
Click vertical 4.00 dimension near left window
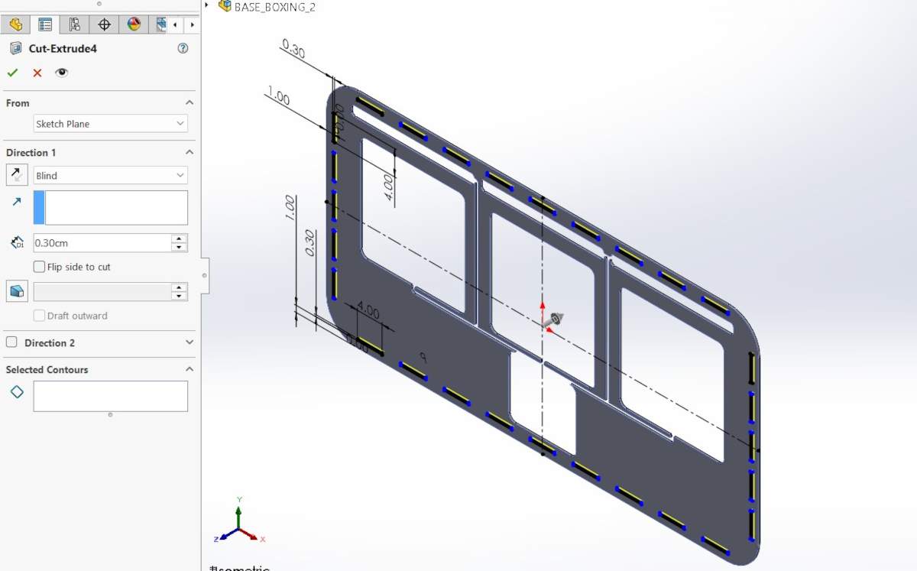tap(389, 187)
